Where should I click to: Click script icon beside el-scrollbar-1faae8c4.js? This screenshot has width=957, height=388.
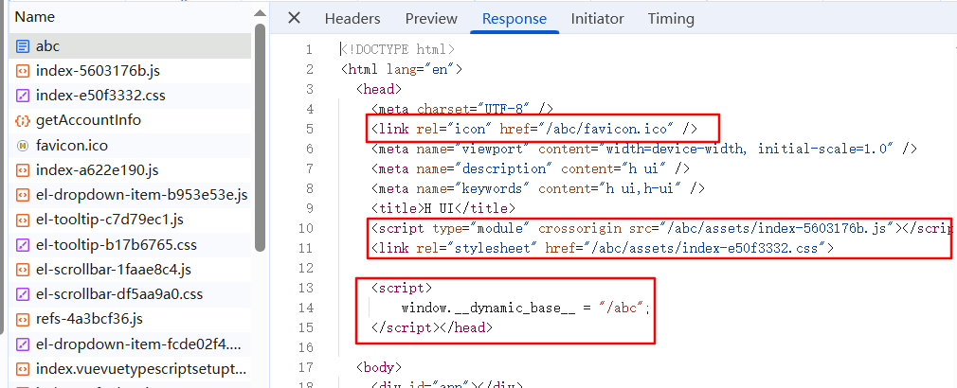pyautogui.click(x=23, y=270)
